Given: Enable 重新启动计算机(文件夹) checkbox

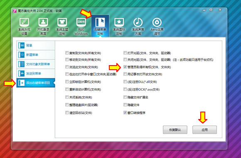Looking at the screenshot, I should 67,89.
